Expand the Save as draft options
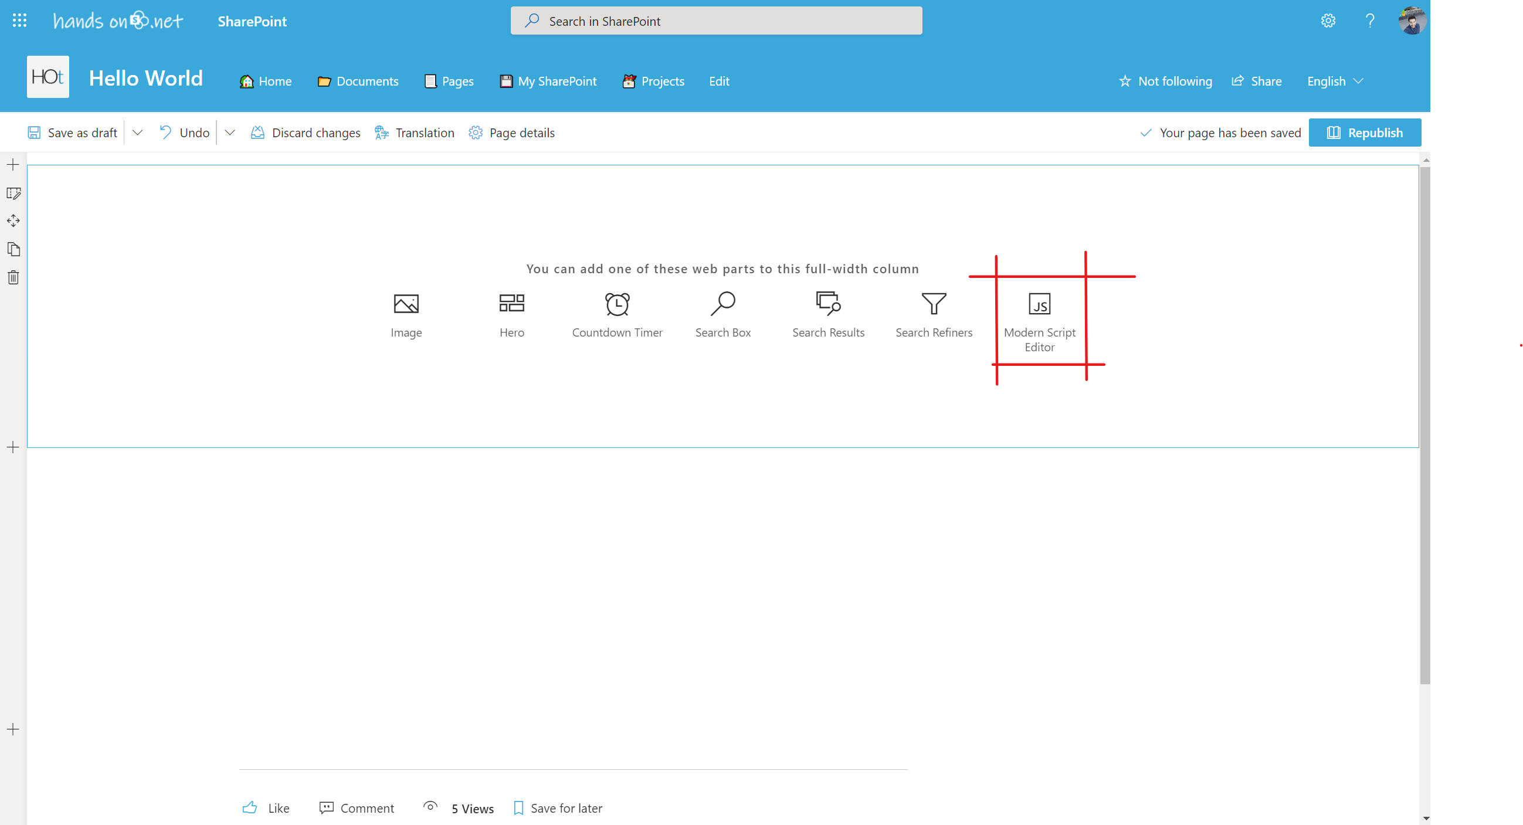 (138, 133)
